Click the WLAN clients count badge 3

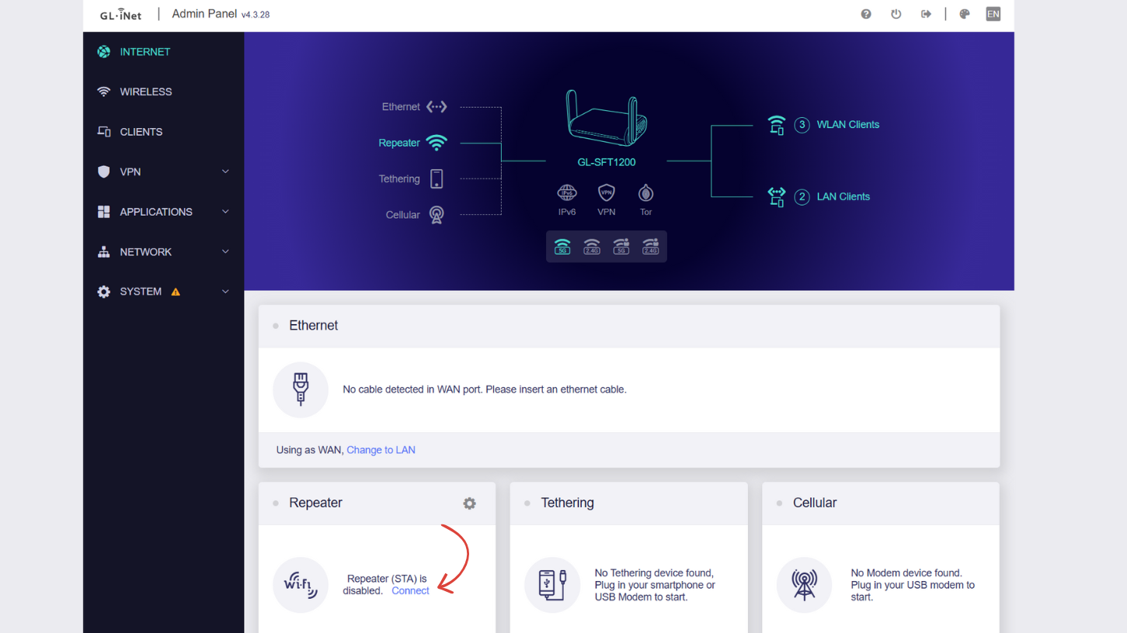[x=802, y=125]
